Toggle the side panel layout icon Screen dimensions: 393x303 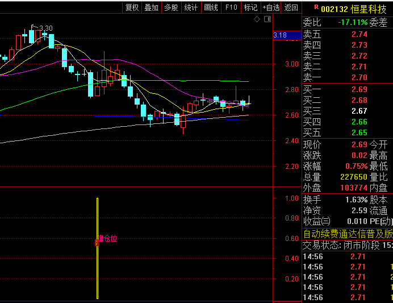pos(267,19)
